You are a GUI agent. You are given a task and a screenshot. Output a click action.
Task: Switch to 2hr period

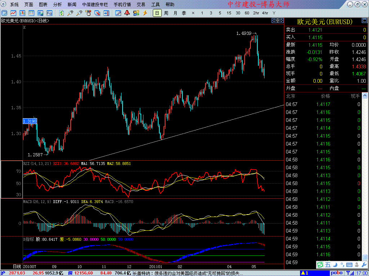(256, 13)
